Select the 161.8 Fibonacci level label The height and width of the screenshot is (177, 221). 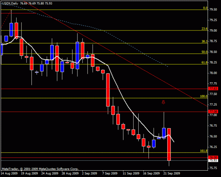(x=204, y=151)
